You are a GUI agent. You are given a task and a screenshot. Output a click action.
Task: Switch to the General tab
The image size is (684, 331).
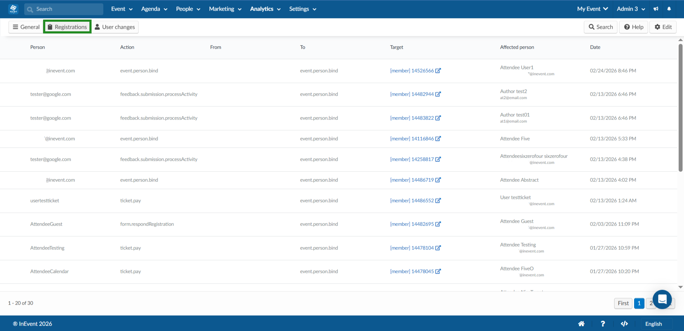26,27
